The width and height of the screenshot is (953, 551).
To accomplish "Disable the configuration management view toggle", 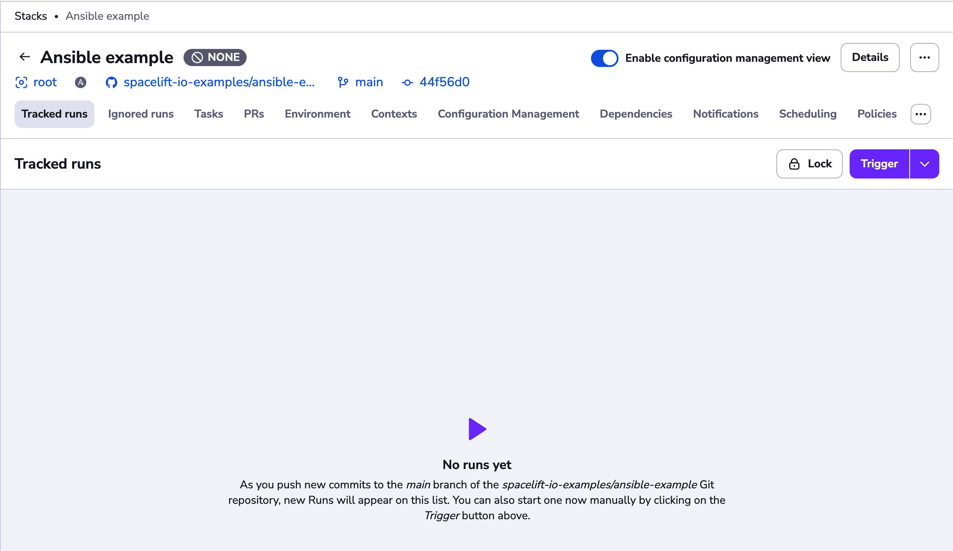I will tap(604, 58).
